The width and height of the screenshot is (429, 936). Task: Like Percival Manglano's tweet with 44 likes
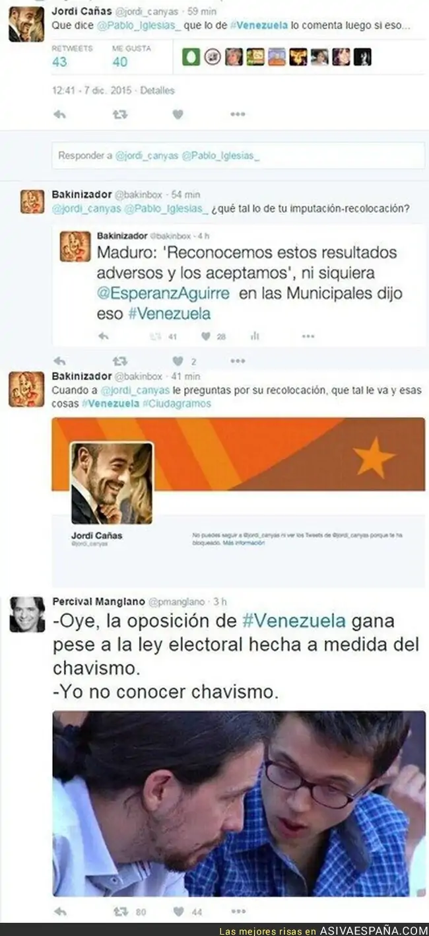178,912
